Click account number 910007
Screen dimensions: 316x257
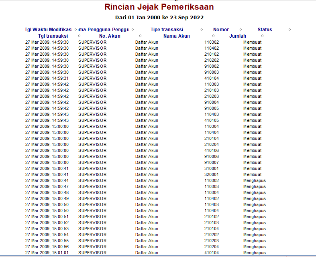pos(212,163)
